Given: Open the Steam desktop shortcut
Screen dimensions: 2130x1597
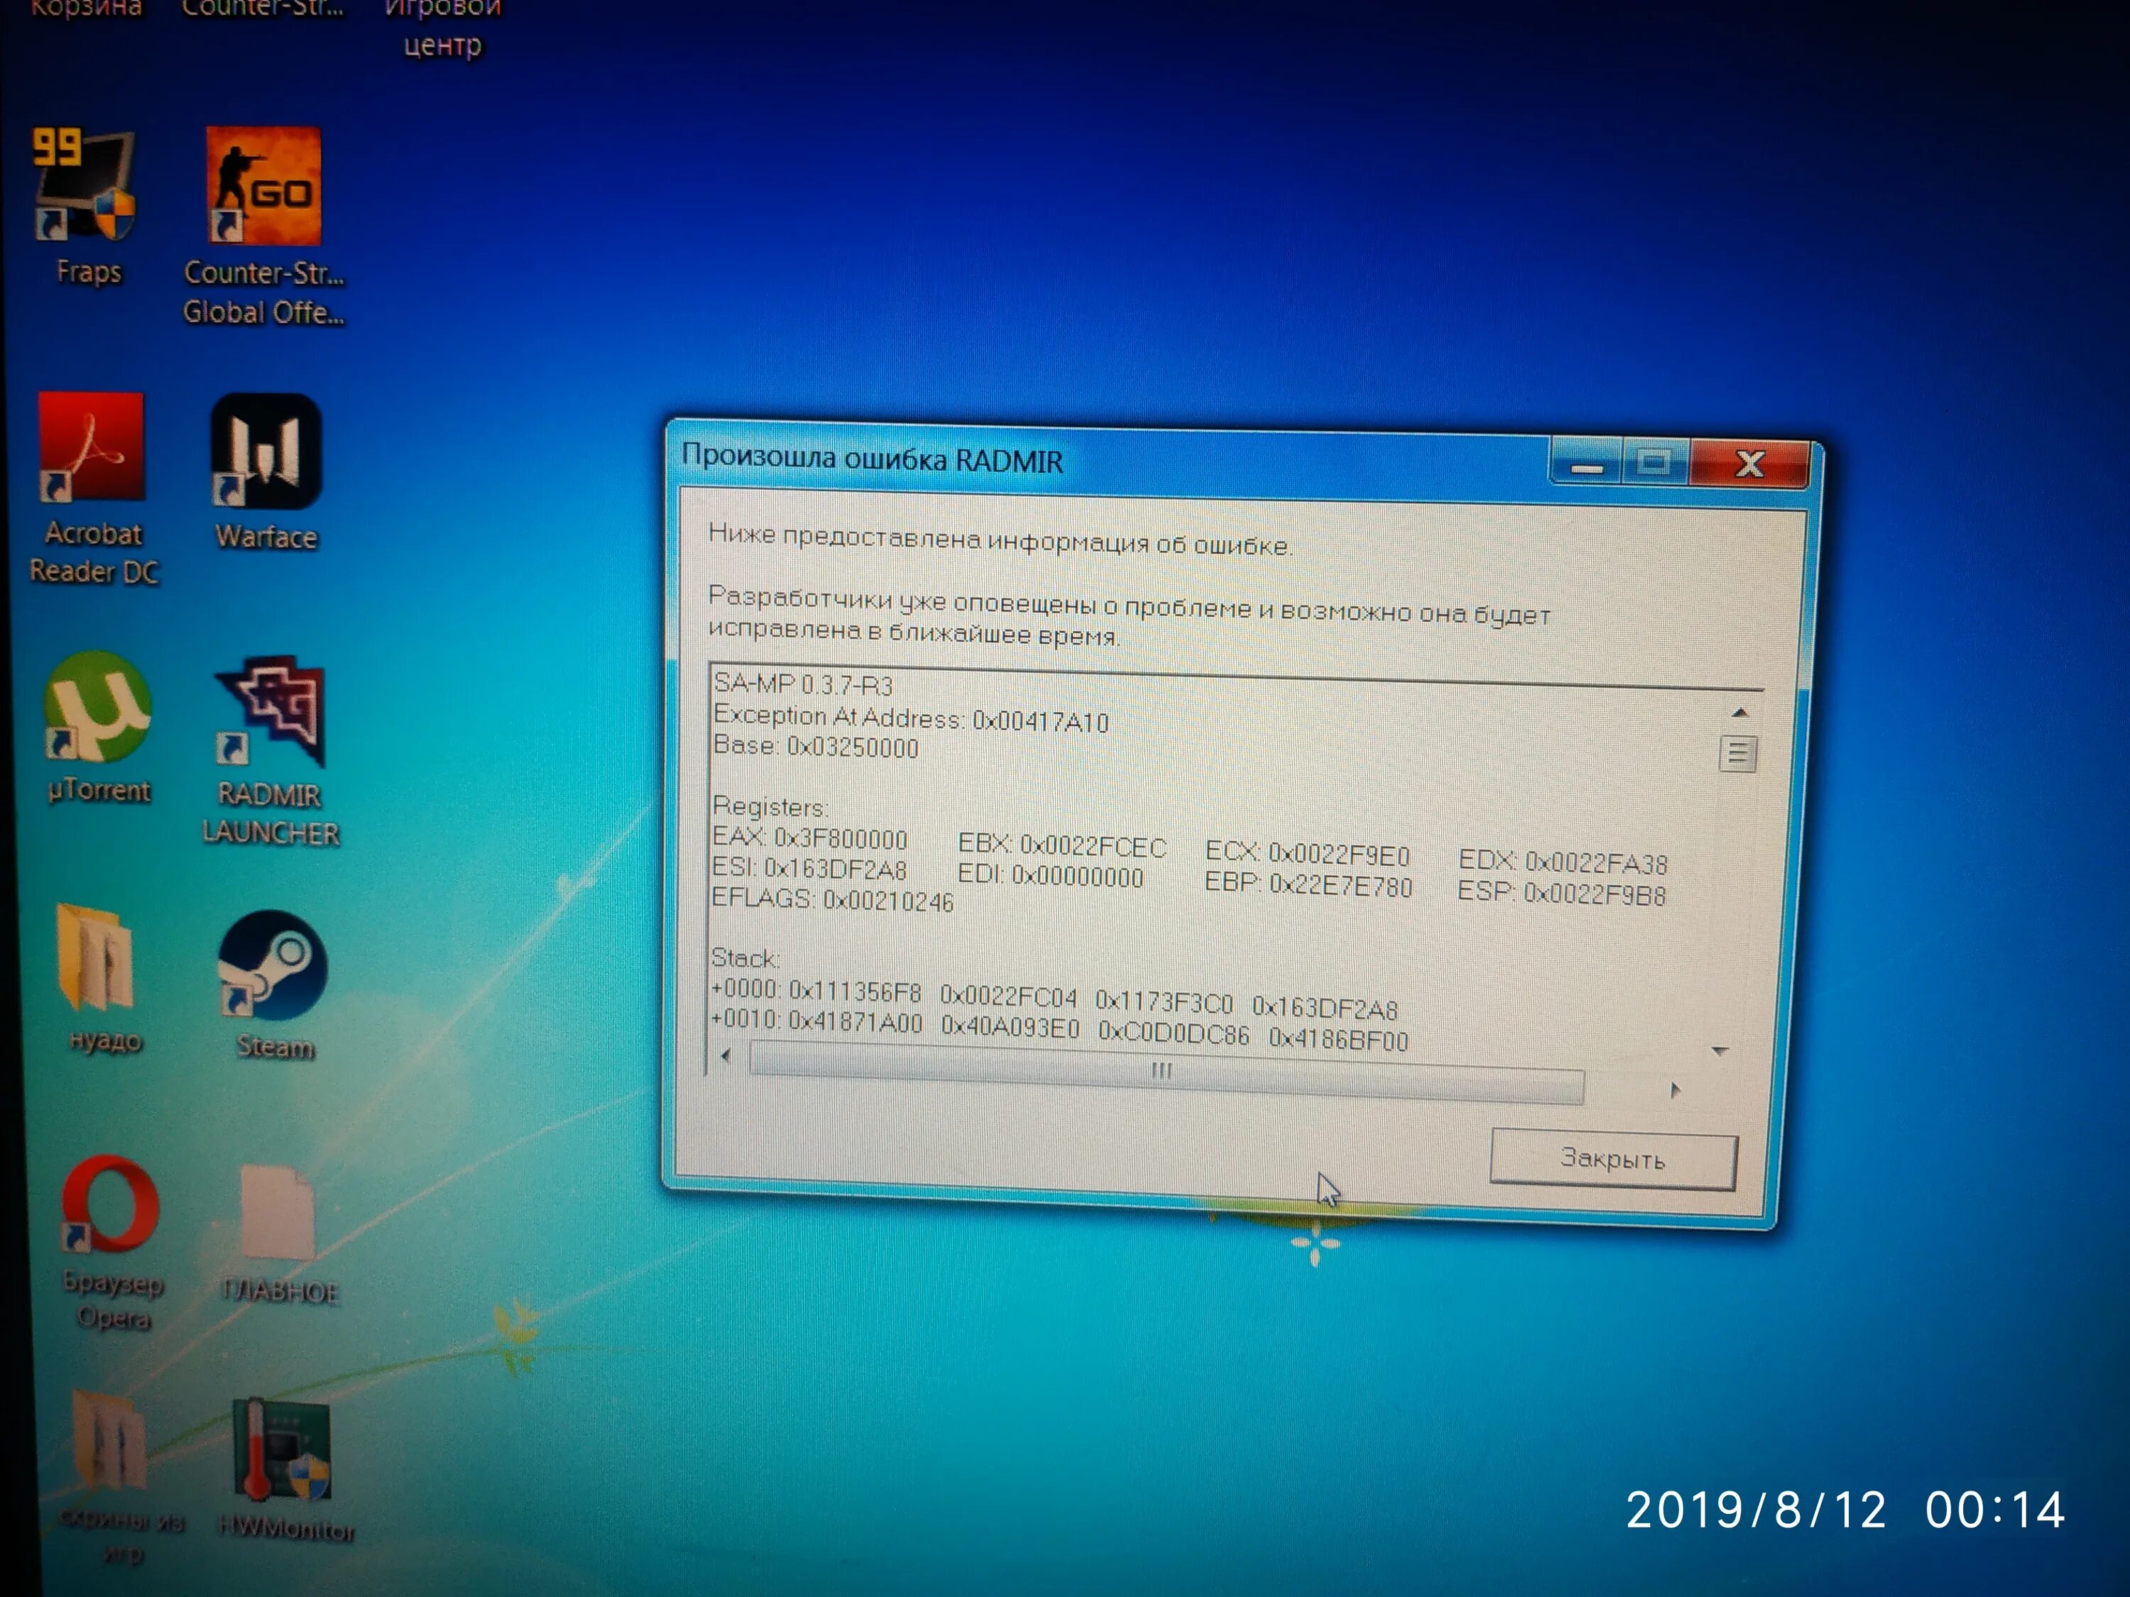Looking at the screenshot, I should click(273, 965).
